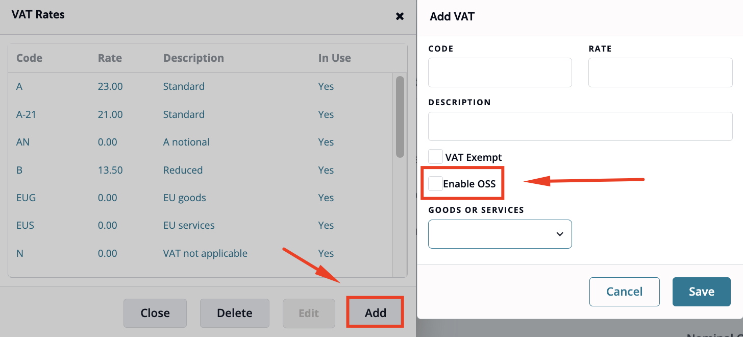Click the Code input field
This screenshot has width=743, height=337.
click(500, 73)
